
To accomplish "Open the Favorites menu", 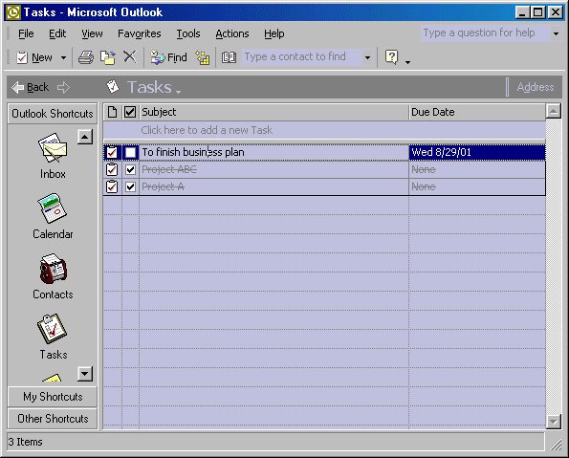I will click(x=140, y=33).
